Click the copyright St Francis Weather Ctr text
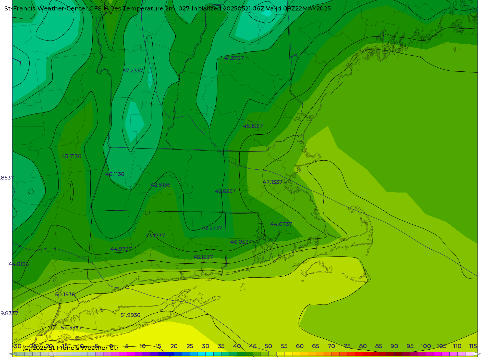Screen dimensions: 490x357 tap(70, 348)
